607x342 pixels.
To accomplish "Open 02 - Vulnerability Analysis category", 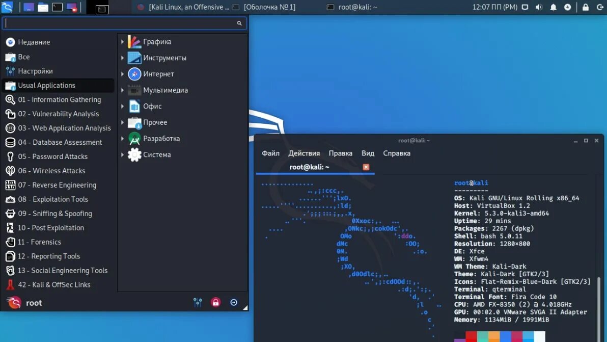I will [58, 114].
